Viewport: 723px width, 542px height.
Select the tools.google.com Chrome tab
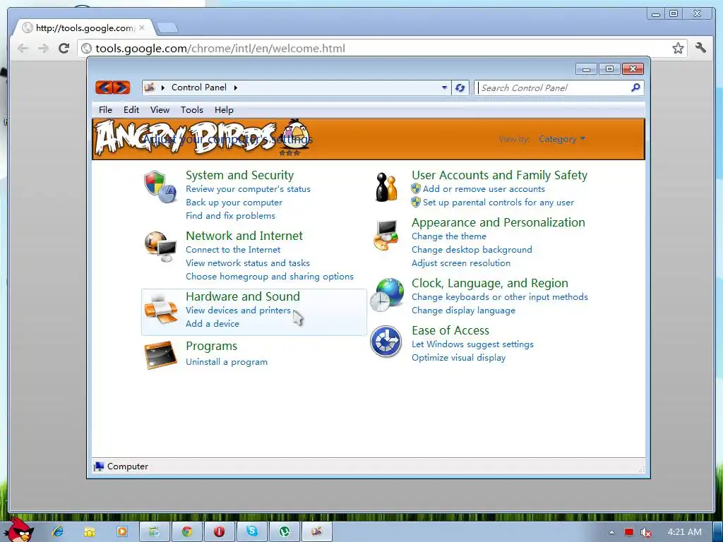85,28
